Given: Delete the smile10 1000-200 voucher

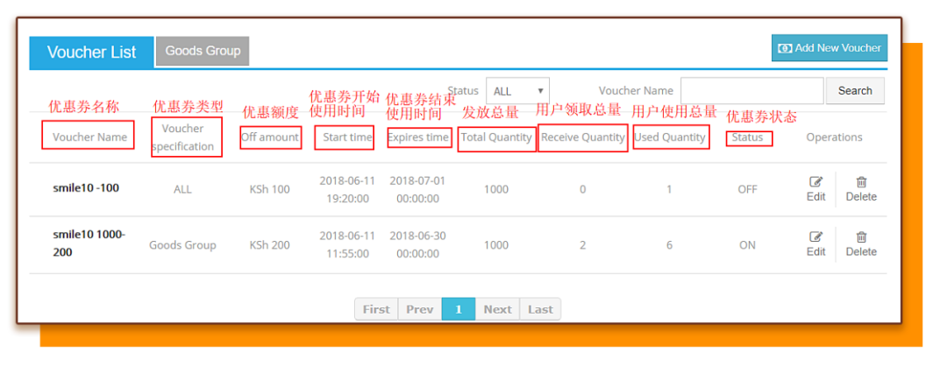Looking at the screenshot, I should pyautogui.click(x=861, y=244).
